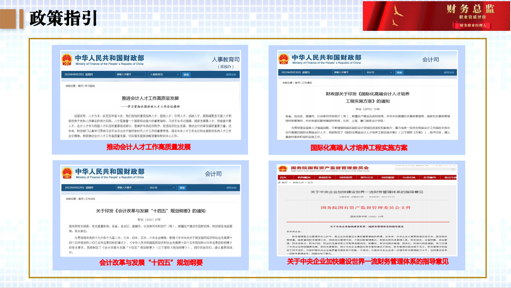Click the search magnifier icon on the 国资委 page
Viewport: 511px width, 288px height.
[454, 169]
